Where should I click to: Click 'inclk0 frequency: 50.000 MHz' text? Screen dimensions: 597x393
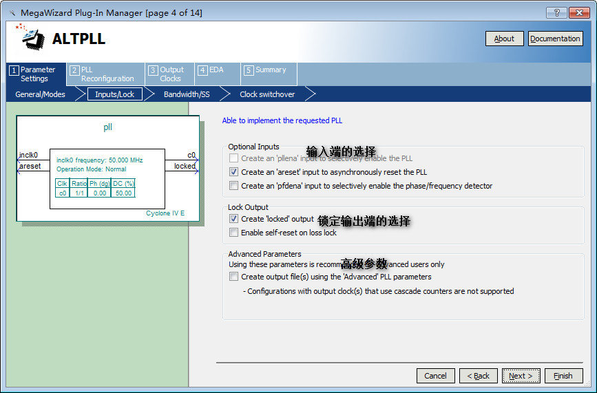pos(99,160)
